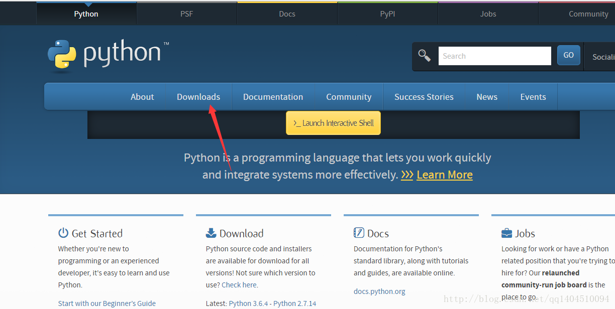
Task: Open the News menu
Action: pos(487,97)
